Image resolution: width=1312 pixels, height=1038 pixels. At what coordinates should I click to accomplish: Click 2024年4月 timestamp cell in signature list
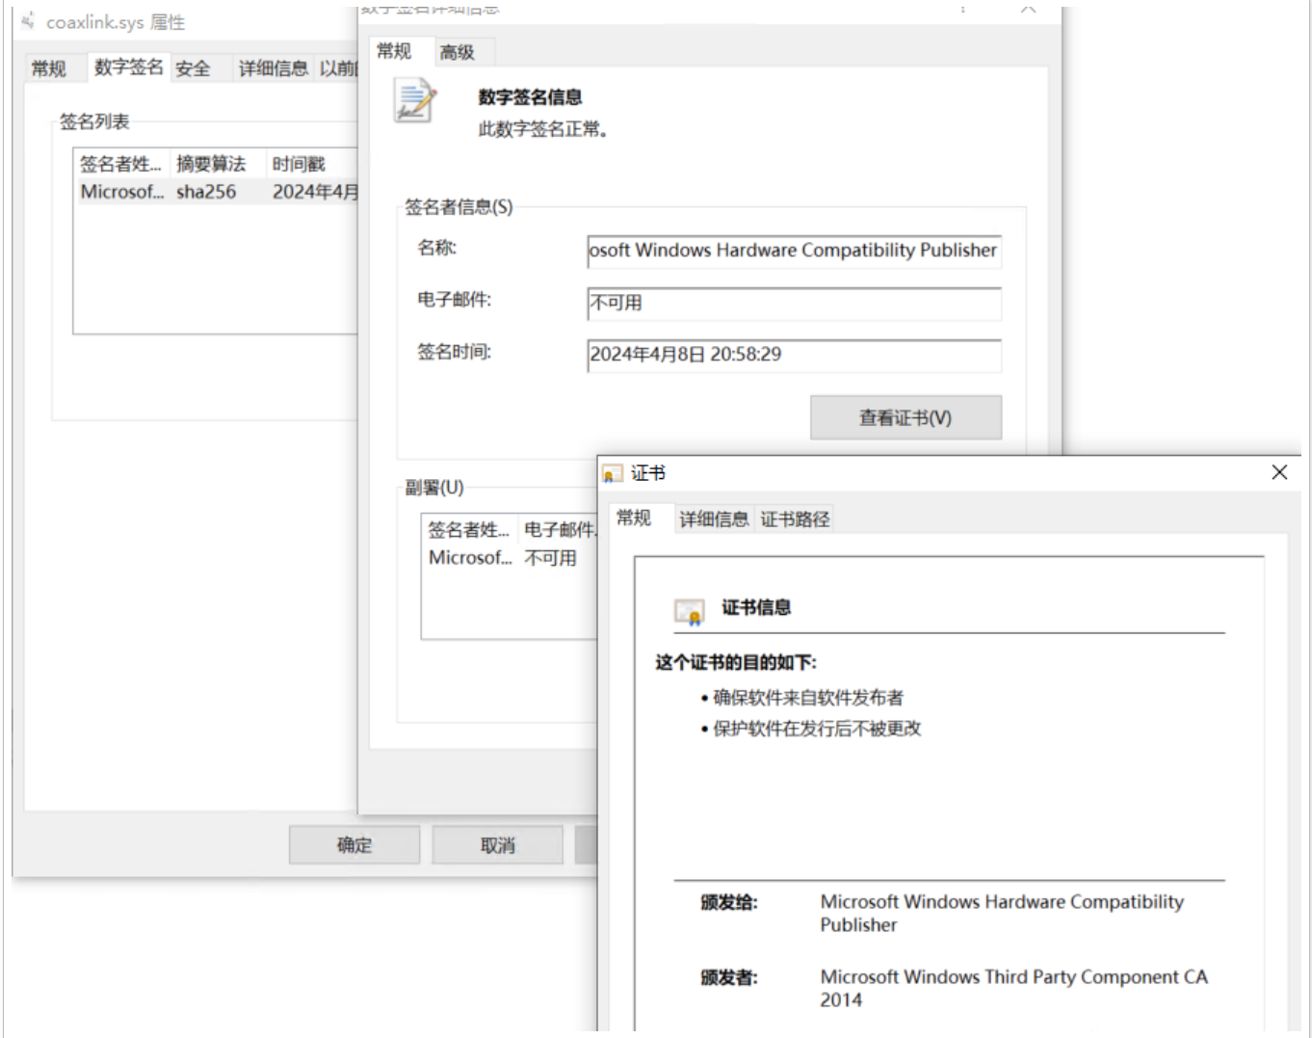pyautogui.click(x=315, y=192)
